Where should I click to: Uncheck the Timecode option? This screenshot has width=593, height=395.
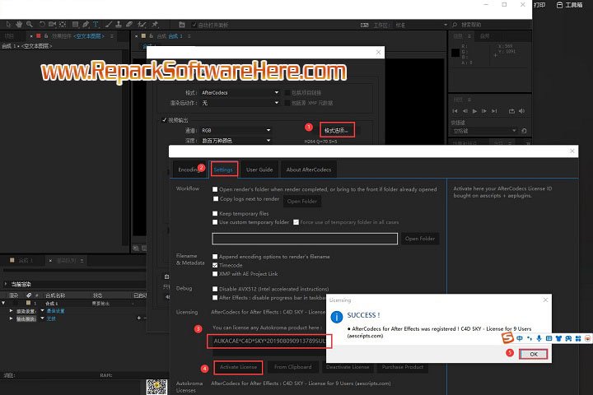(215, 265)
